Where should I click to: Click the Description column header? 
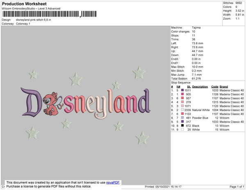pyautogui.click(x=200, y=87)
